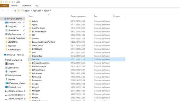Click the up-one-level arrow button

pos(15,11)
